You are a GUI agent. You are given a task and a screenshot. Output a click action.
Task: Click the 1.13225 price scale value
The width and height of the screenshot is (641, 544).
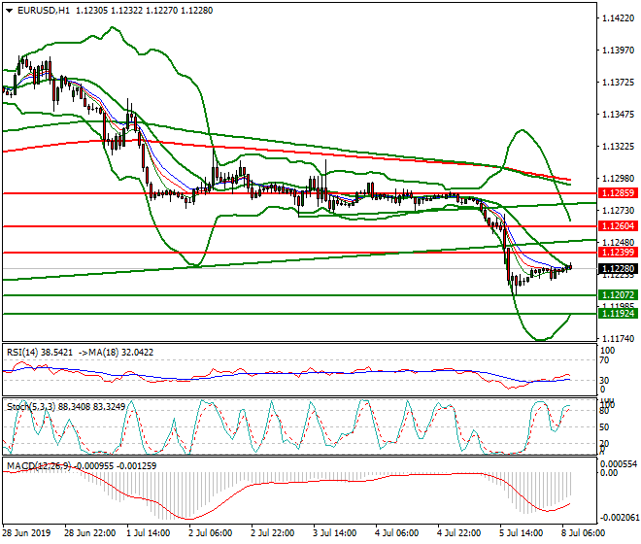(x=619, y=147)
